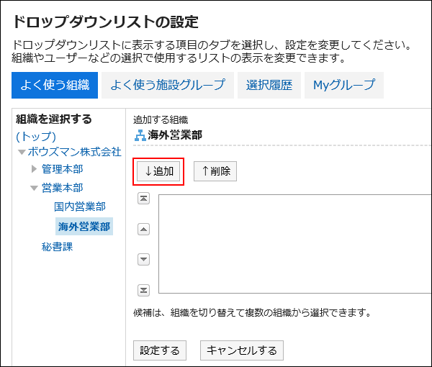The height and width of the screenshot is (367, 432).
Task: Click the ↓追加 button
Action: pyautogui.click(x=158, y=171)
